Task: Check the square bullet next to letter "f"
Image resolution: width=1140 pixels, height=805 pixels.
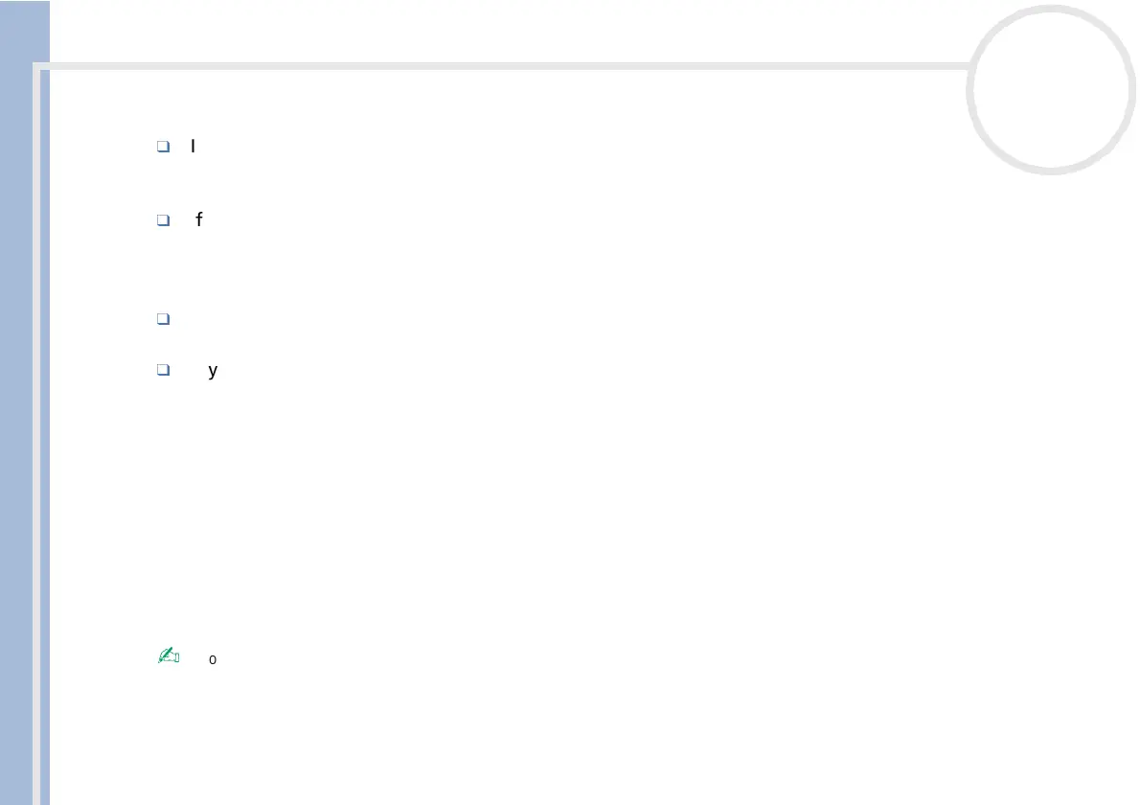Action: click(163, 220)
